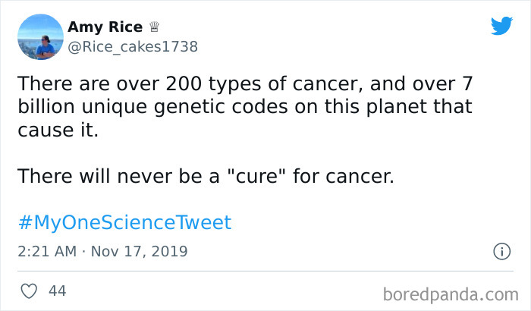Click the words "unique genetic codes"

(x=185, y=106)
